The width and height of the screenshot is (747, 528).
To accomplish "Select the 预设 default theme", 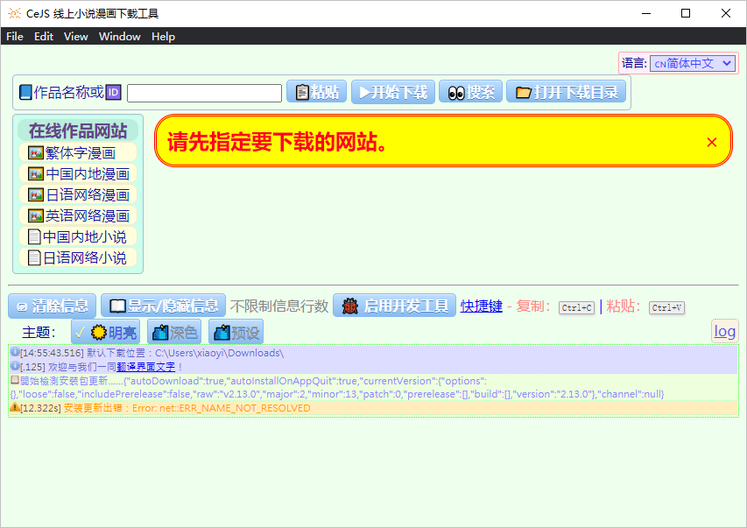I will [x=236, y=332].
